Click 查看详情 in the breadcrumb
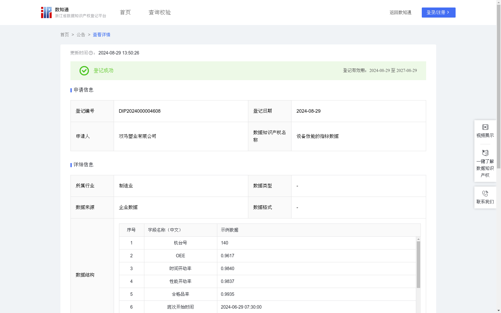The width and height of the screenshot is (501, 313). tap(101, 35)
